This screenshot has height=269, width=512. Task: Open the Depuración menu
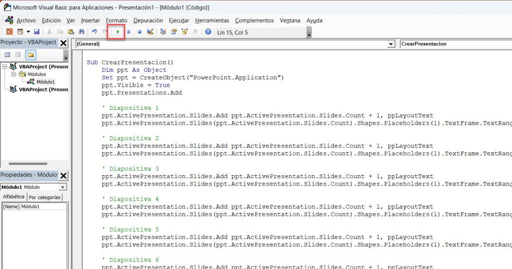click(x=148, y=20)
